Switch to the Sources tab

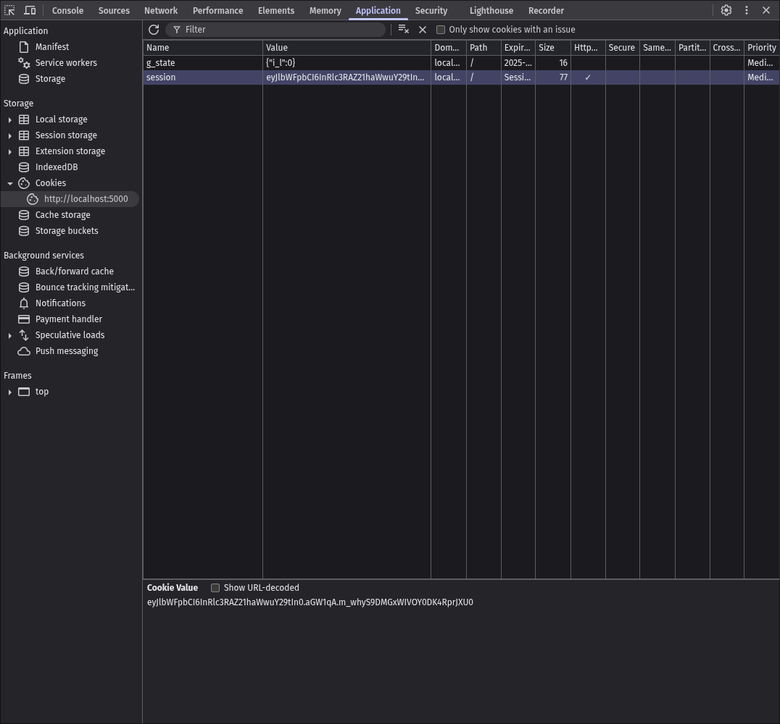click(x=114, y=10)
